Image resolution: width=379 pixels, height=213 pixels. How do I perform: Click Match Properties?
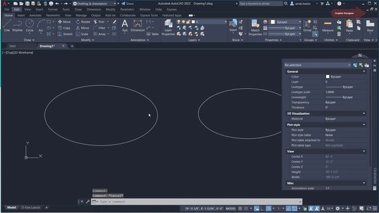[x=255, y=27]
